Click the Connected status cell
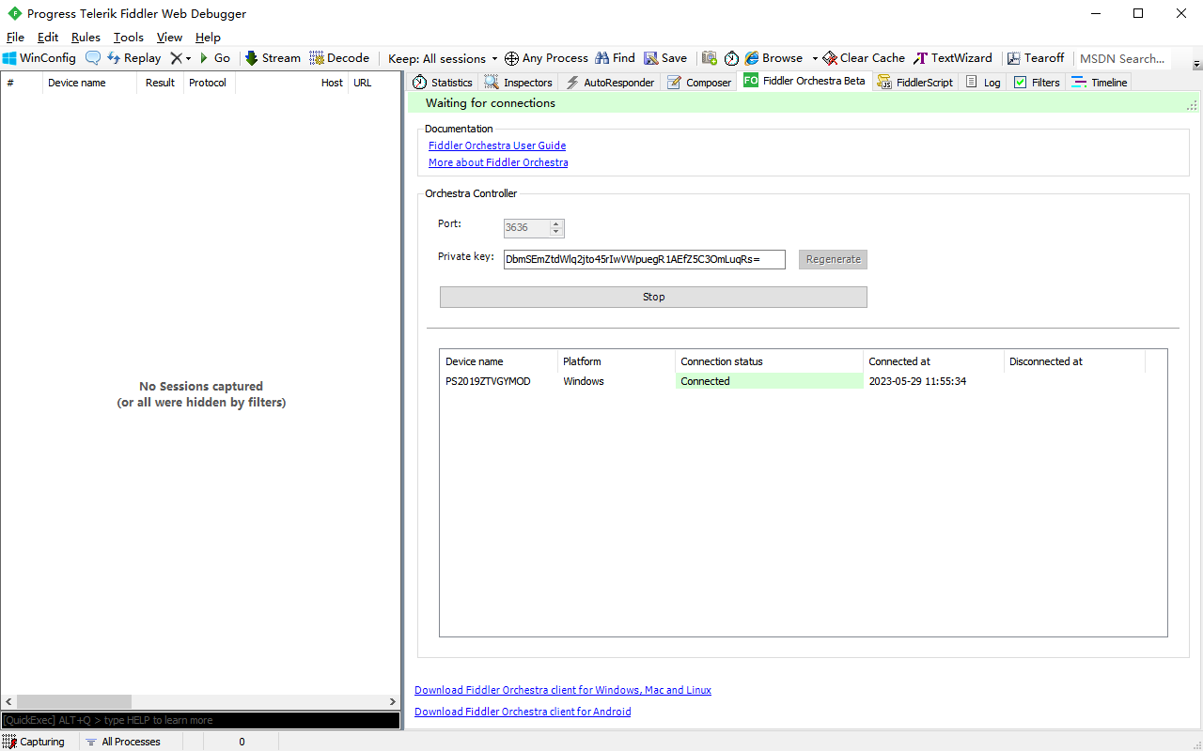The image size is (1203, 751). [x=769, y=381]
